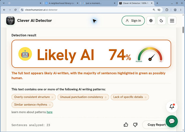This screenshot has height=132, width=185.
Task: Click the 'Detection result' heading
Action: [24, 35]
